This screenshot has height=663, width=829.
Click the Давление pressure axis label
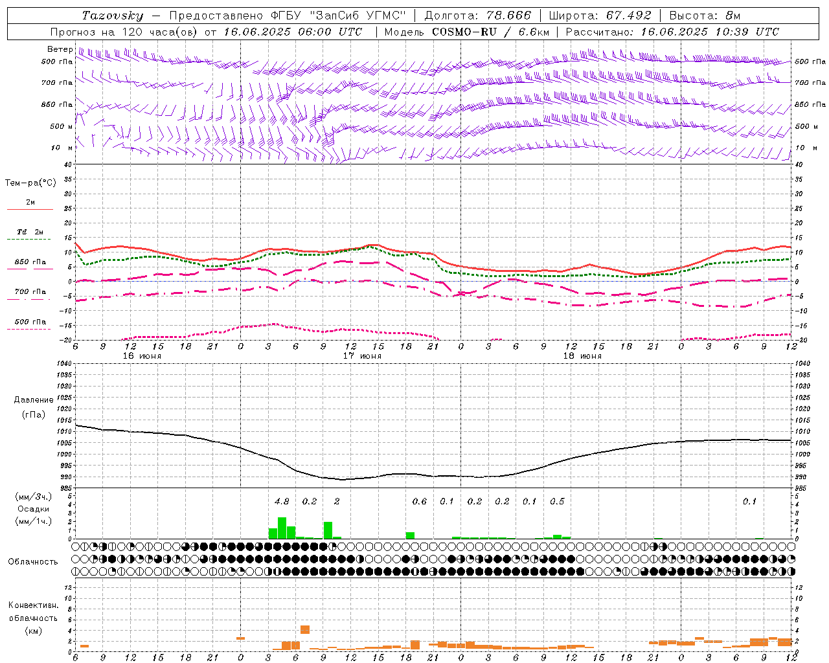(33, 400)
